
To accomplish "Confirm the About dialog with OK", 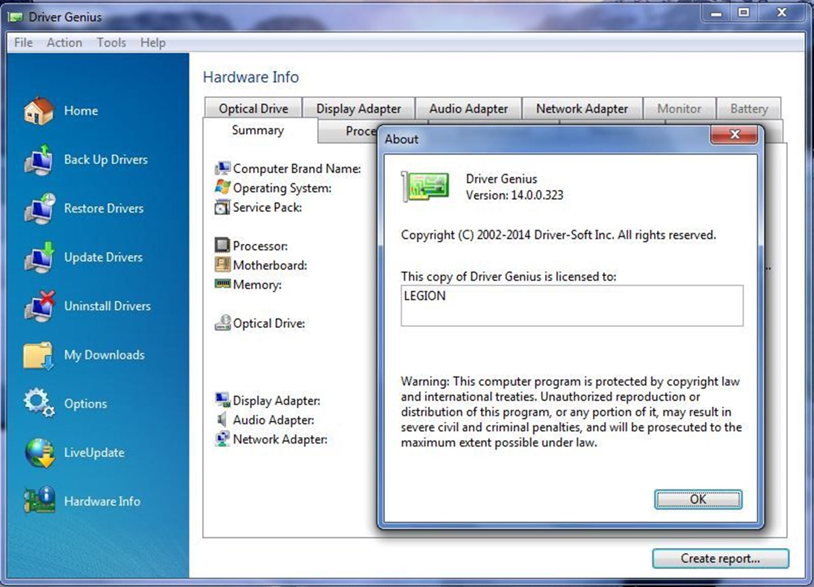I will (698, 499).
